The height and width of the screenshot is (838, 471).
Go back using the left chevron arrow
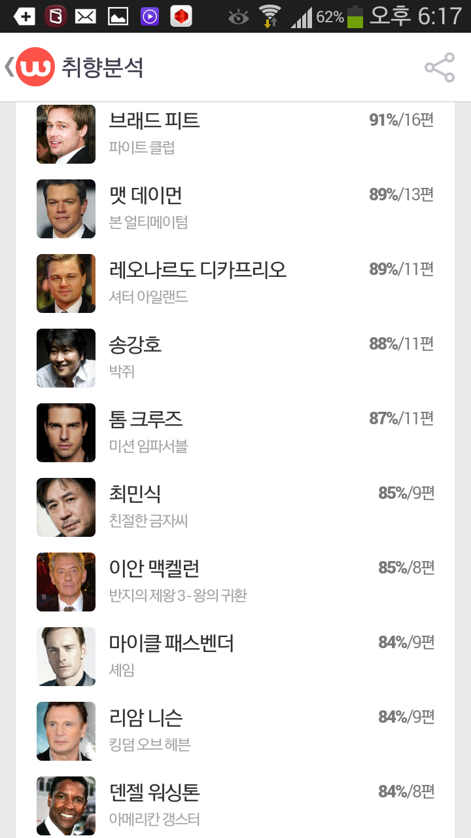[9, 67]
